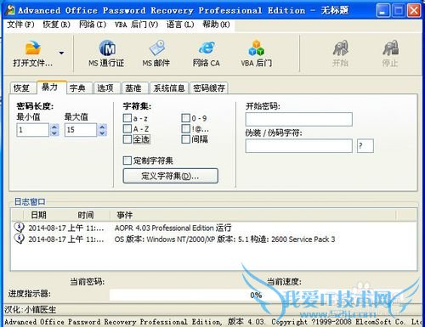Viewport: 425px width, 327px height.
Task: Click the 伪装 / 伪码字符 input field
Action: tap(299, 146)
